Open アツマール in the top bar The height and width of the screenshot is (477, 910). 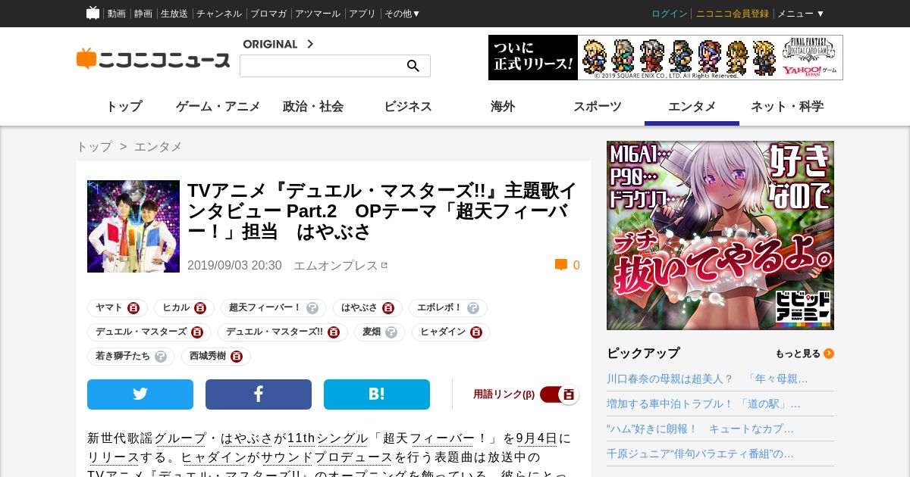tap(318, 14)
